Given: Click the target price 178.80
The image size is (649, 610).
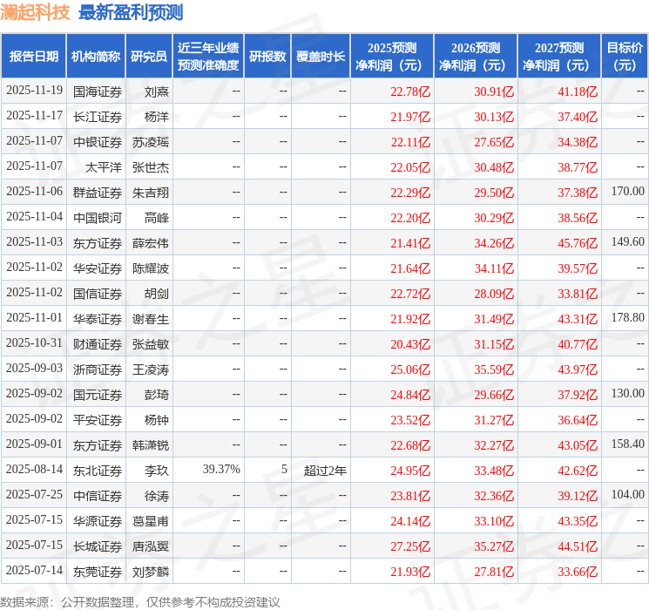Looking at the screenshot, I should coord(628,317).
